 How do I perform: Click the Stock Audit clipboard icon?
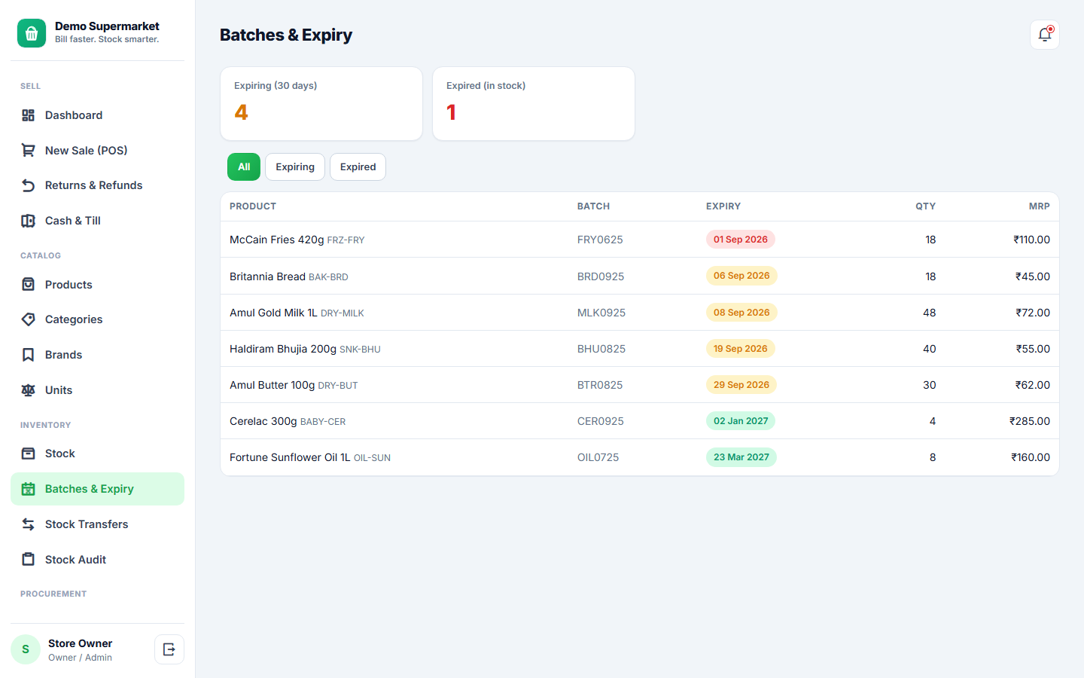click(x=29, y=560)
